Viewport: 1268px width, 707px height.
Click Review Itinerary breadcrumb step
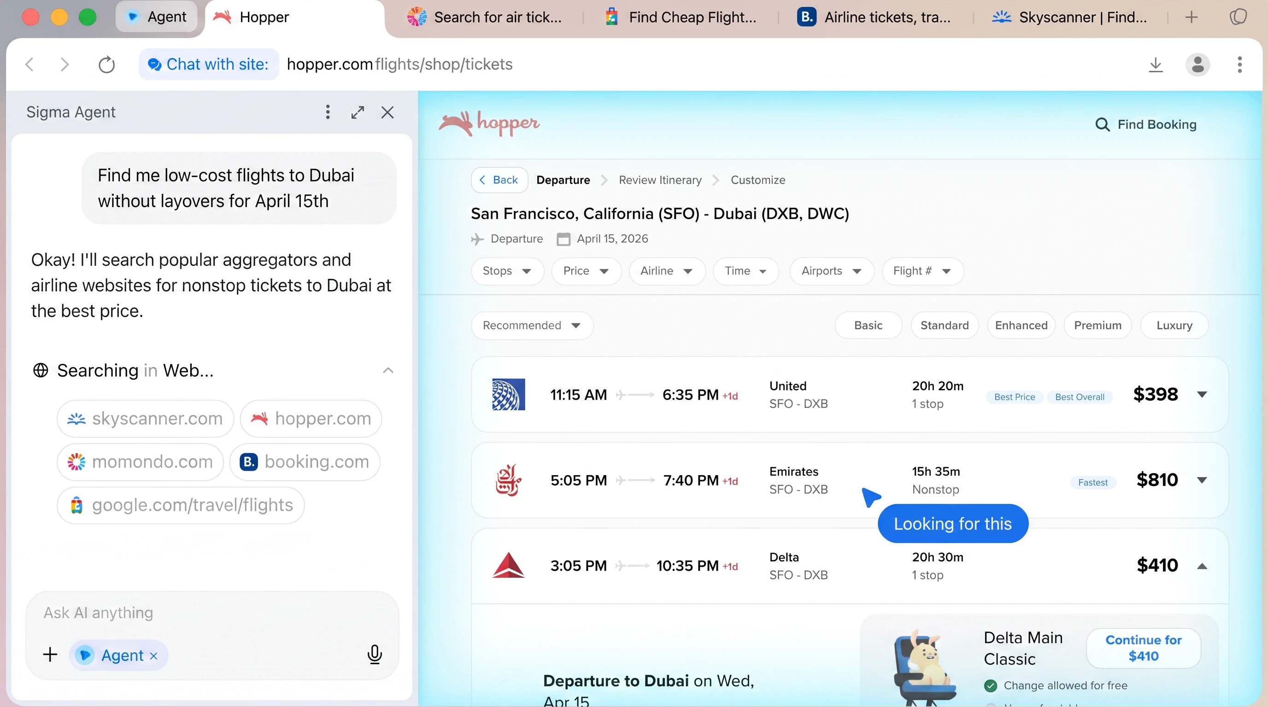660,180
